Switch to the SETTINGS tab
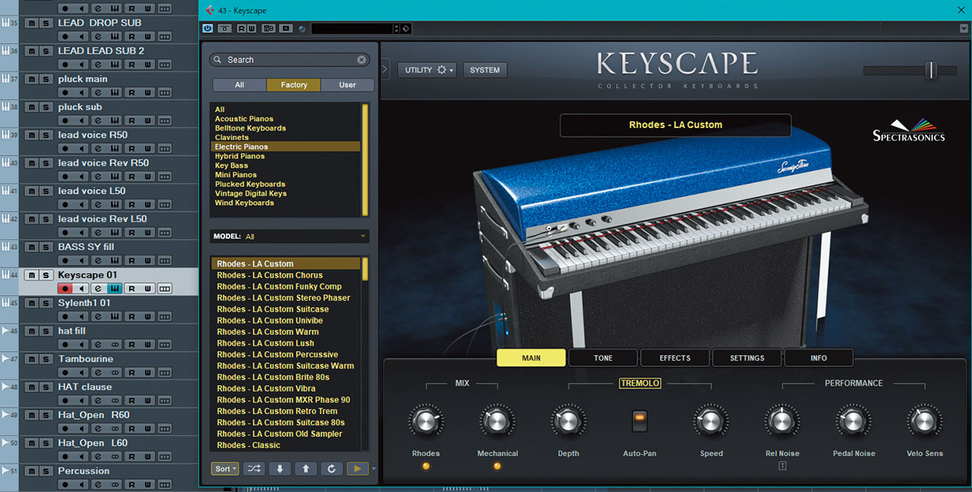Screen dimensions: 972x492 coord(747,357)
